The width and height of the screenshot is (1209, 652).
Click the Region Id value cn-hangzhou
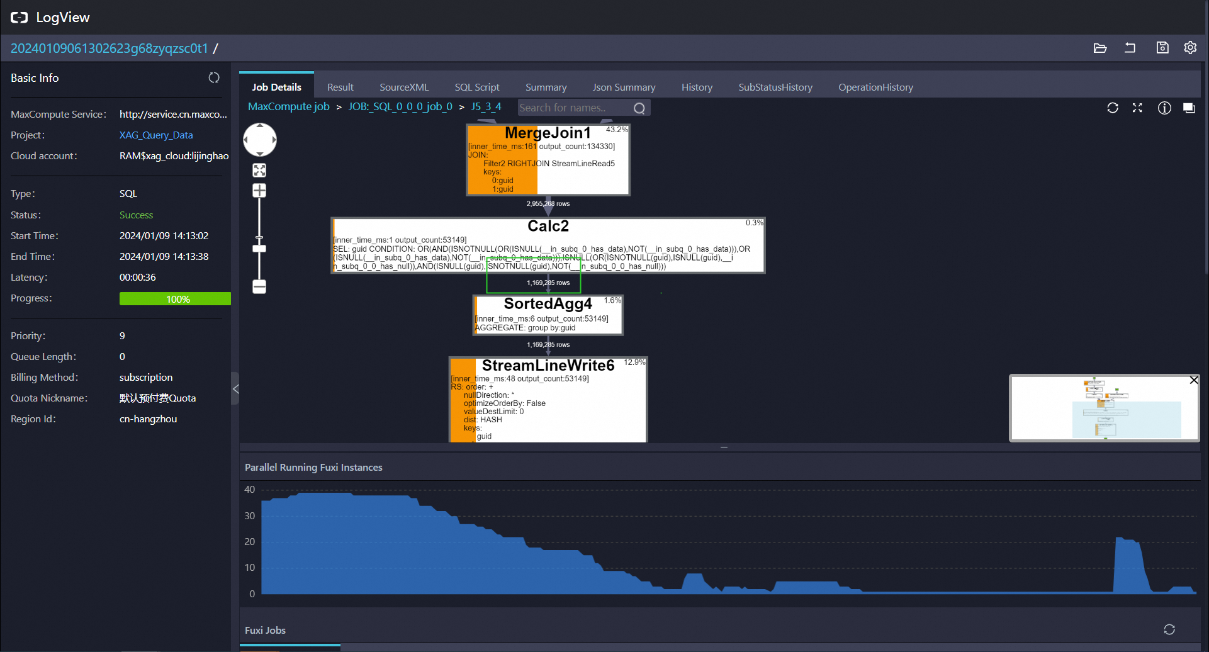coord(148,419)
